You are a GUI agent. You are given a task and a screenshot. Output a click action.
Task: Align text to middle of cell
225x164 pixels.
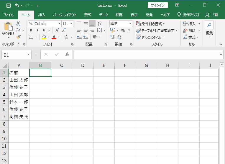tap(86, 23)
